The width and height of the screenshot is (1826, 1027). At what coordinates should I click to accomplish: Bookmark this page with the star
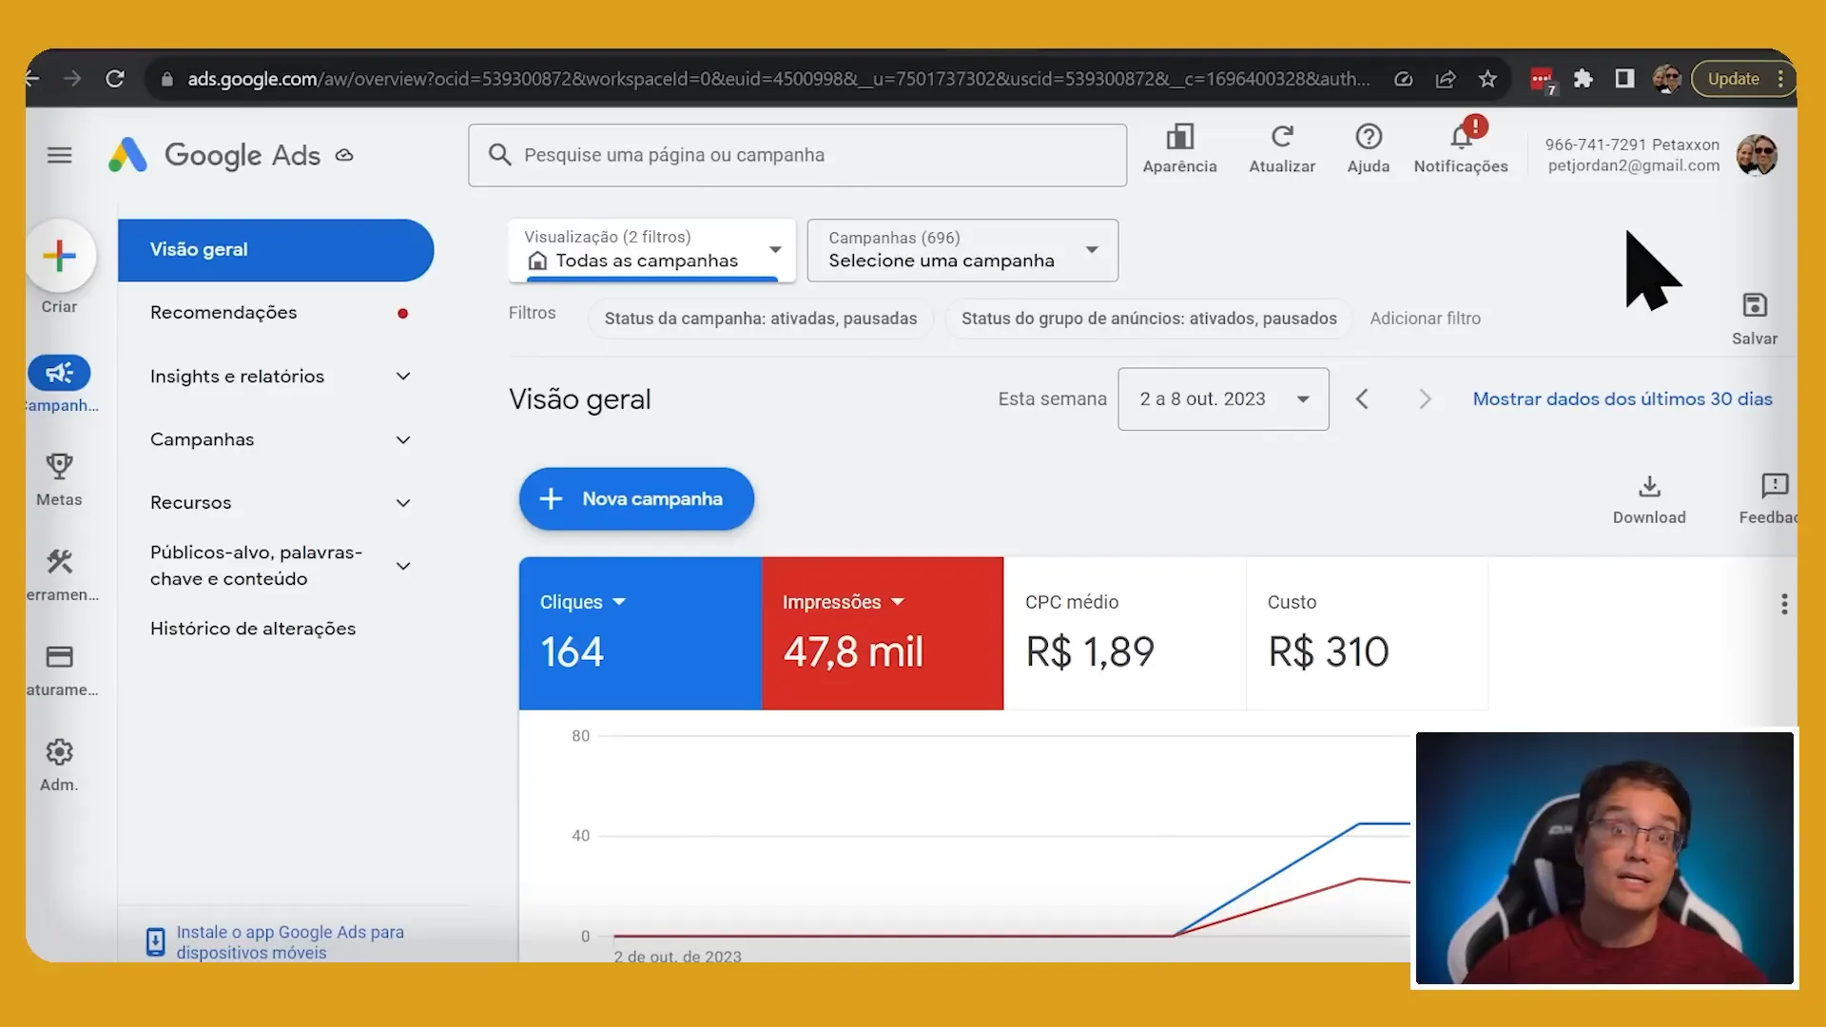[1487, 79]
